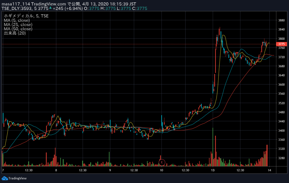Click the TradingView wordmark text
The image size is (289, 183).
(17, 178)
